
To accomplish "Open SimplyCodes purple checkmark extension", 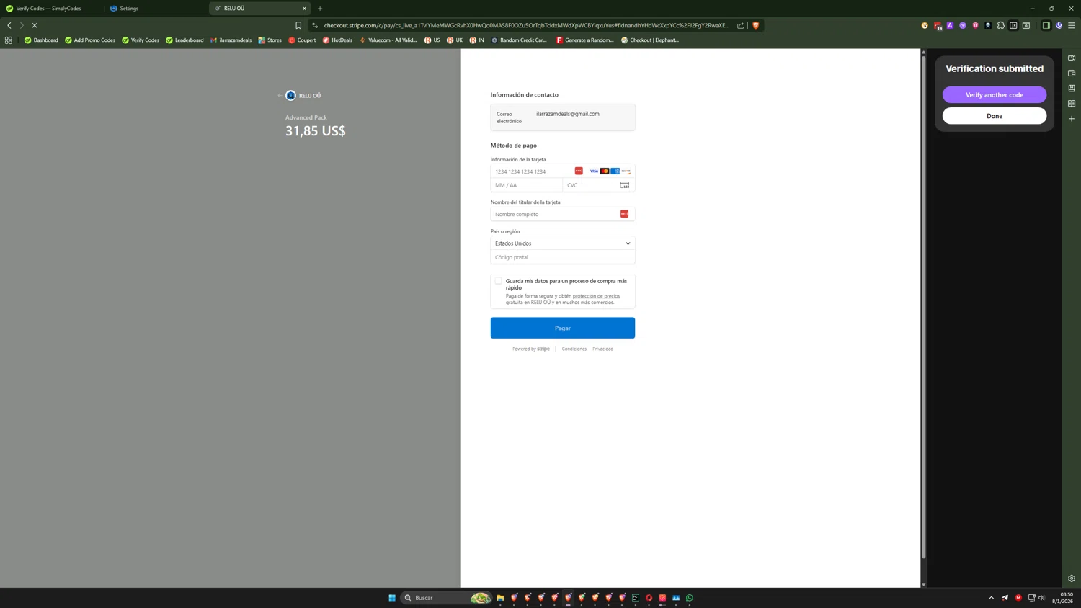I will 963,25.
